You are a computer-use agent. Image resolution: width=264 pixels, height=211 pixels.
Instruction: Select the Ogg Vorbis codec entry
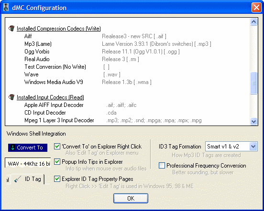click(x=37, y=52)
